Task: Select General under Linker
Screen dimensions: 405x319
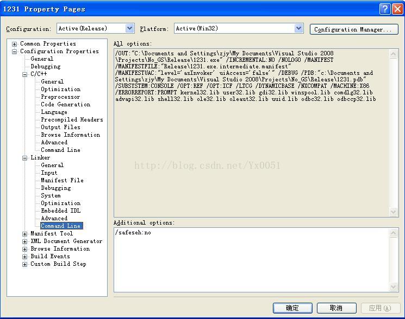Action: [52, 165]
